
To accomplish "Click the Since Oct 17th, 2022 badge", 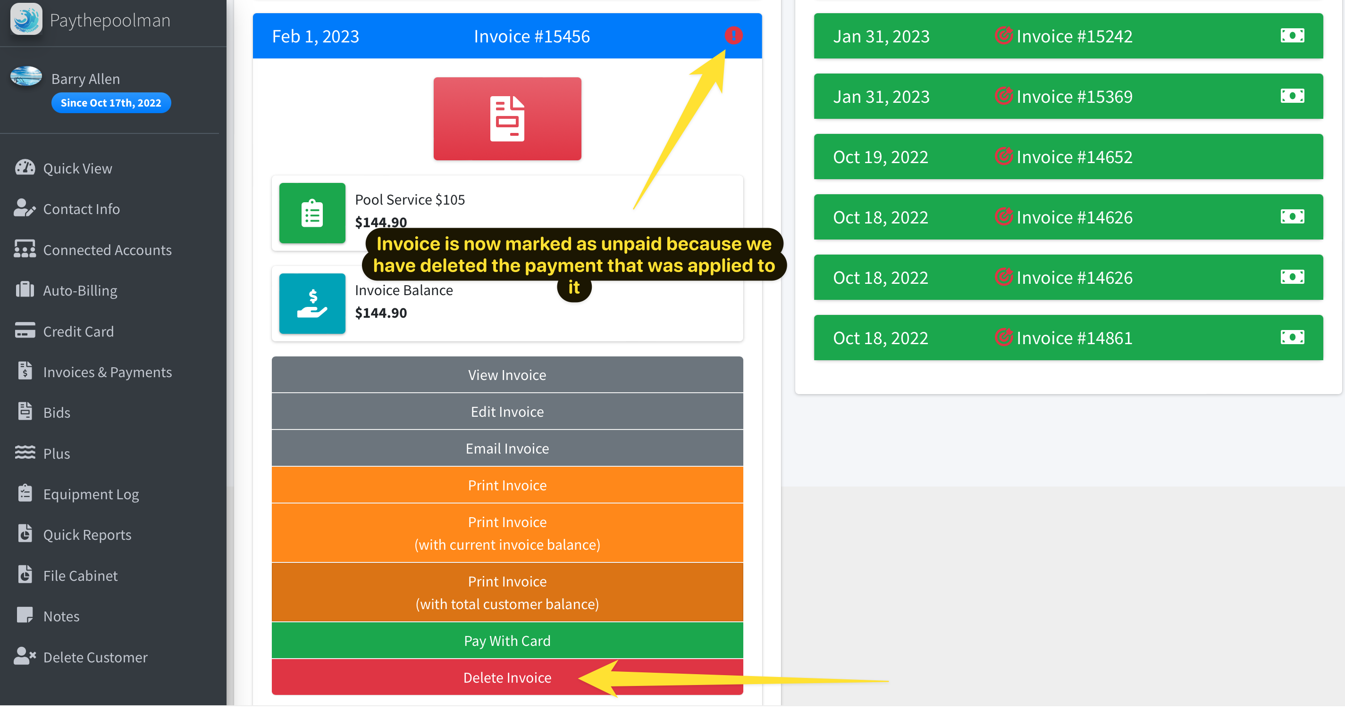I will coord(111,103).
